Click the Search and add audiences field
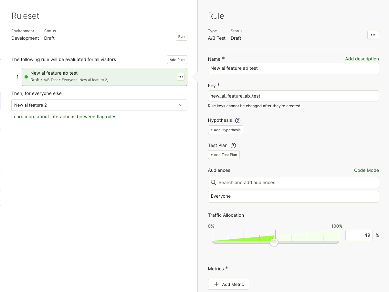This screenshot has width=389, height=292. [293, 182]
